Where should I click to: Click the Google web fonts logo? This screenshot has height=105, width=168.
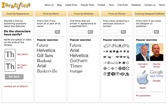(157, 74)
